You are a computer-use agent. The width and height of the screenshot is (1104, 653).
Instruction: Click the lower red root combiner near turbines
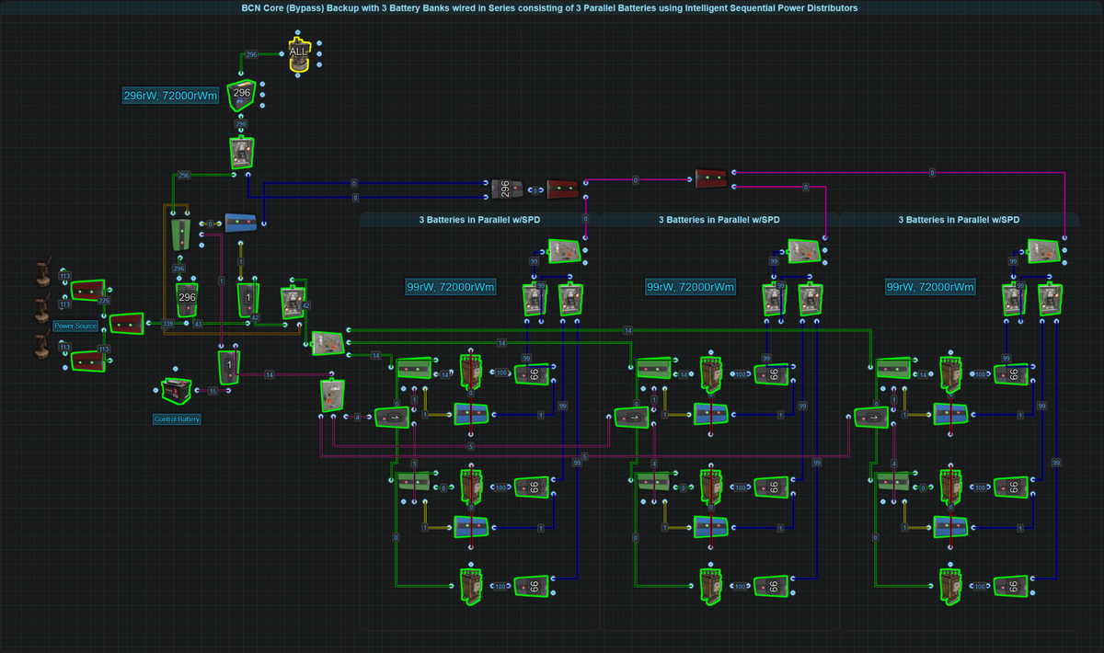click(88, 361)
